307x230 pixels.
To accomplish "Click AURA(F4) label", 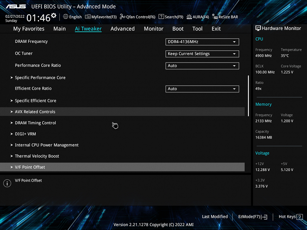I will [201, 17].
